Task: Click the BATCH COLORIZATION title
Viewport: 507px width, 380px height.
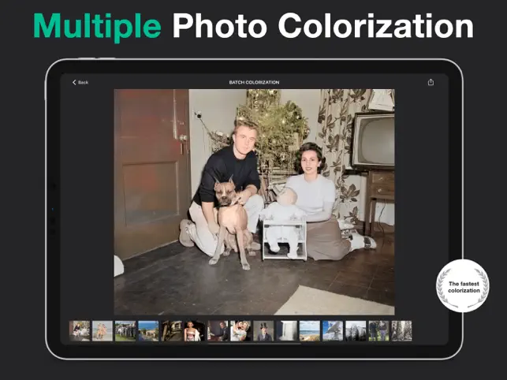Action: point(254,82)
